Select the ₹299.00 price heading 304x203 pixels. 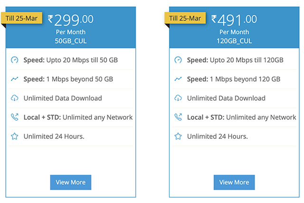[71, 20]
